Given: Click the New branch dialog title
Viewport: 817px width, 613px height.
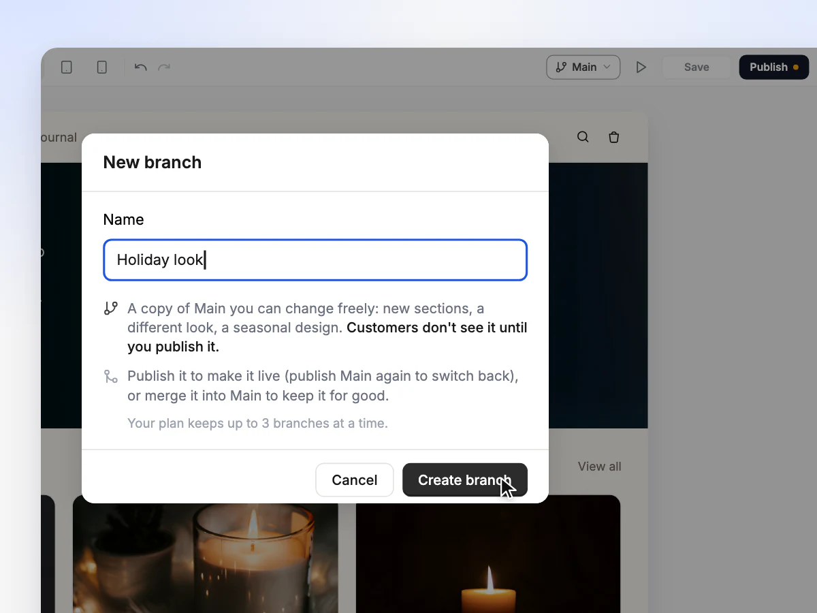Looking at the screenshot, I should (x=153, y=162).
